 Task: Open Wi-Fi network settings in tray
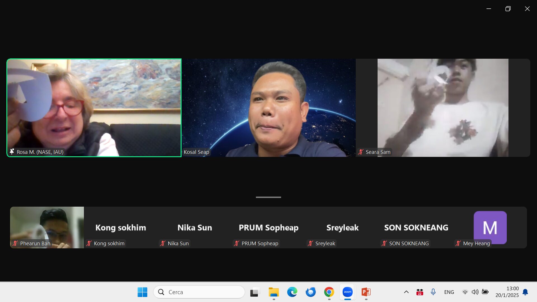pos(465,292)
